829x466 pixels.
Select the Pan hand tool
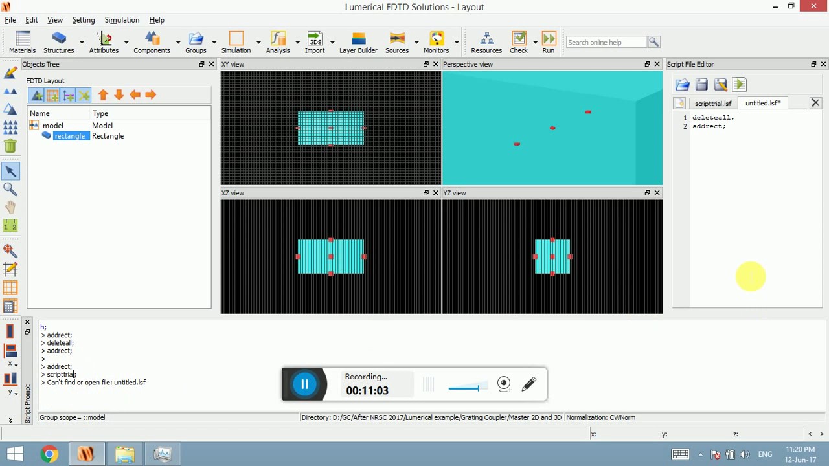10,207
